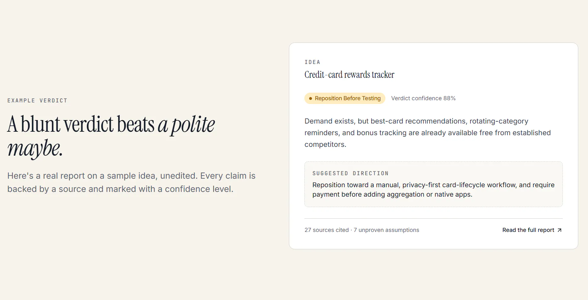Click the Reposition Before Testing badge
588x300 pixels.
point(345,98)
